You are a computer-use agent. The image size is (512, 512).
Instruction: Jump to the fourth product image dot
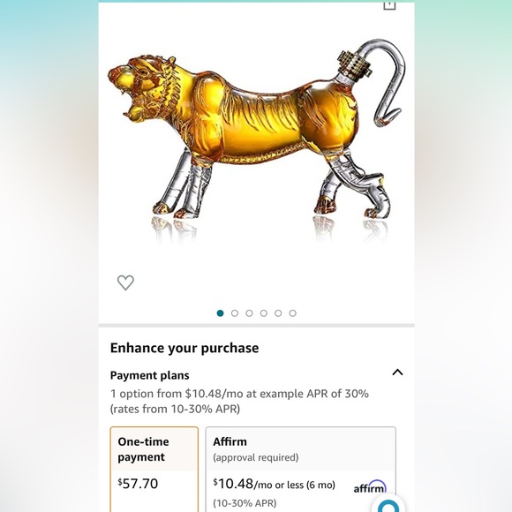tap(264, 313)
